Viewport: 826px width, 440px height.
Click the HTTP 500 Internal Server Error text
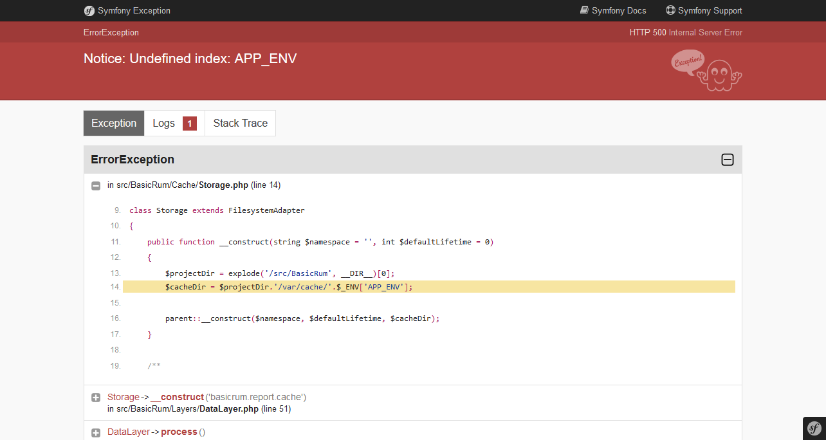click(686, 32)
